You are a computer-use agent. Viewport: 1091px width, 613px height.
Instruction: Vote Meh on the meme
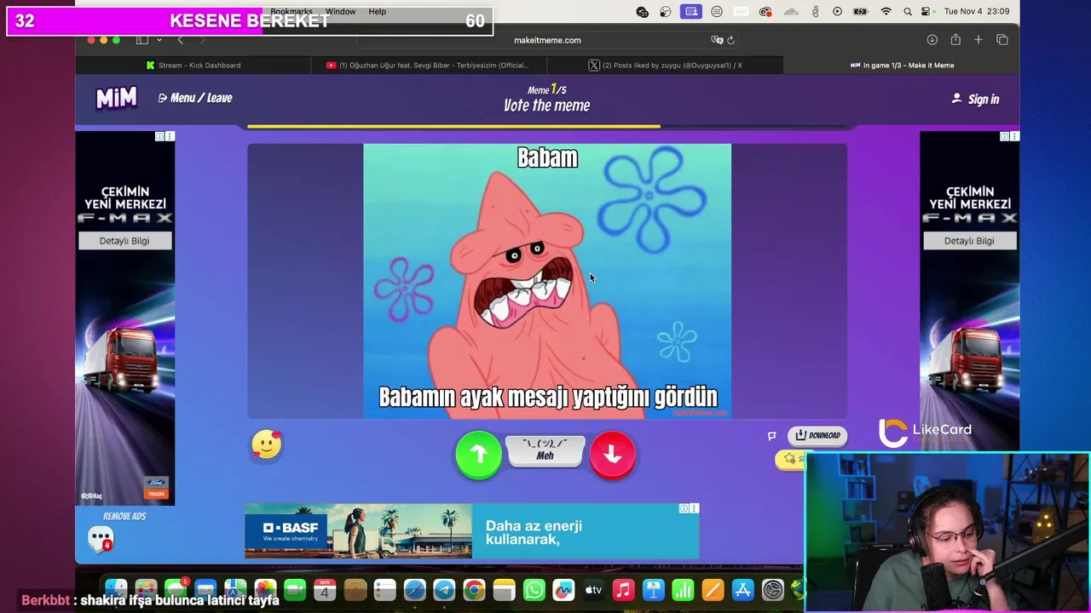tap(545, 450)
